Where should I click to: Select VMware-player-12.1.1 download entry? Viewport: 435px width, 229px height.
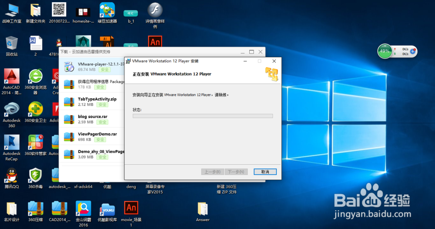coord(92,66)
